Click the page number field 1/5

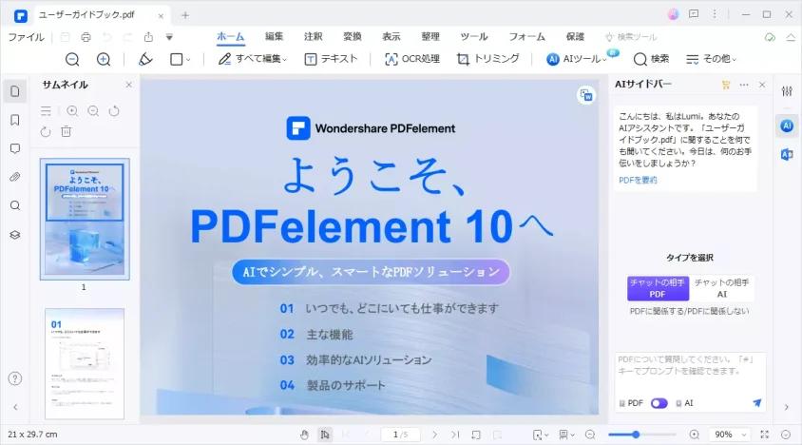[x=400, y=435]
